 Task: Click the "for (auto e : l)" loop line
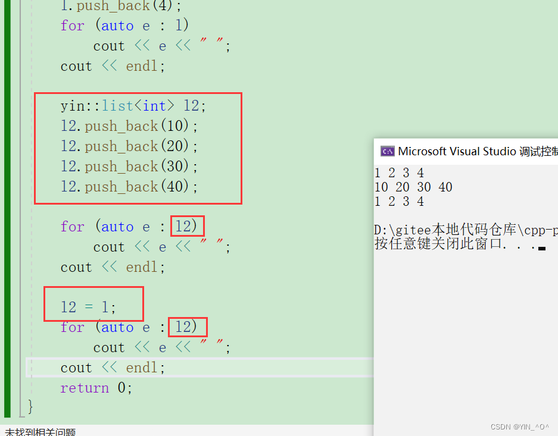[x=124, y=26]
